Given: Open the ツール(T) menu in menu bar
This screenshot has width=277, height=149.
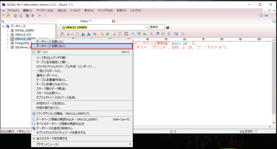Looking at the screenshot, I should (x=75, y=10).
